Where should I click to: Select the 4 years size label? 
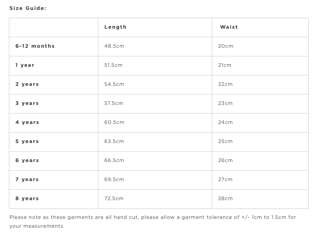click(x=27, y=122)
